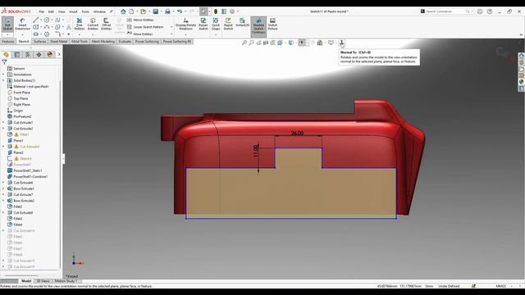Viewport: 525px width, 295px height.
Task: Select Top Plane in the tree
Action: click(21, 98)
